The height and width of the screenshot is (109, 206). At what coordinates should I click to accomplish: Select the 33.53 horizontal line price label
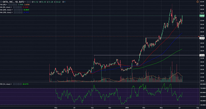point(202,55)
